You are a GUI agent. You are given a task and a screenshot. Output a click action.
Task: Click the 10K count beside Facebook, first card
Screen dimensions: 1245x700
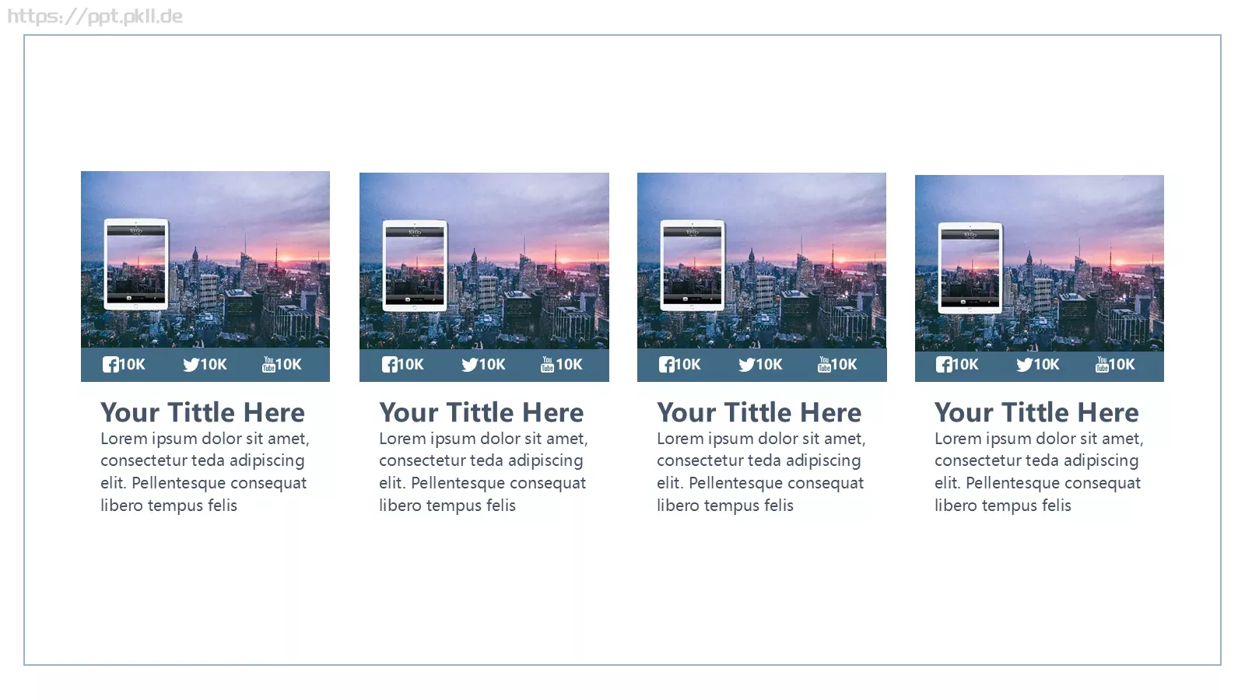(132, 365)
